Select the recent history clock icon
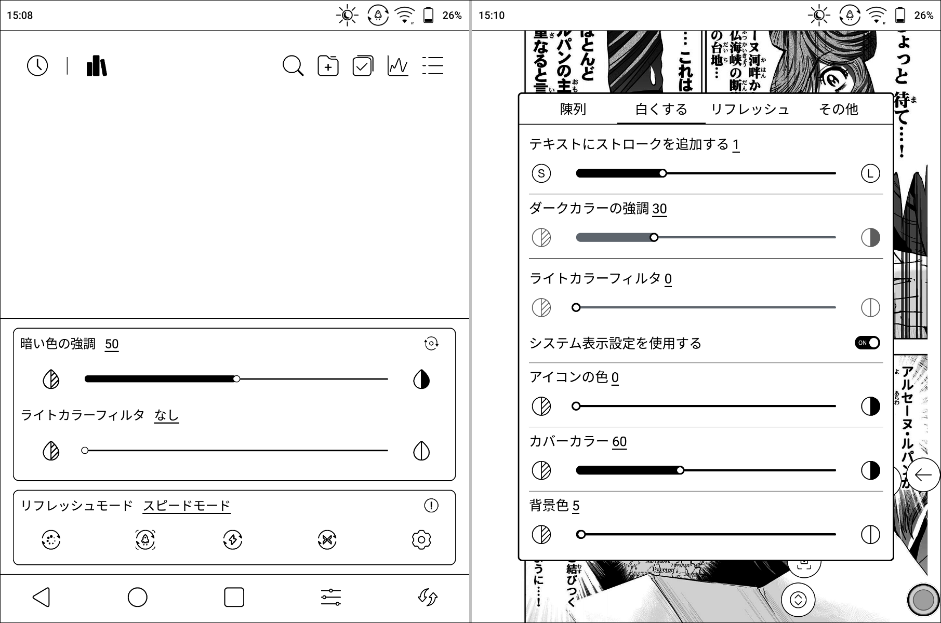The image size is (941, 623). [x=37, y=65]
